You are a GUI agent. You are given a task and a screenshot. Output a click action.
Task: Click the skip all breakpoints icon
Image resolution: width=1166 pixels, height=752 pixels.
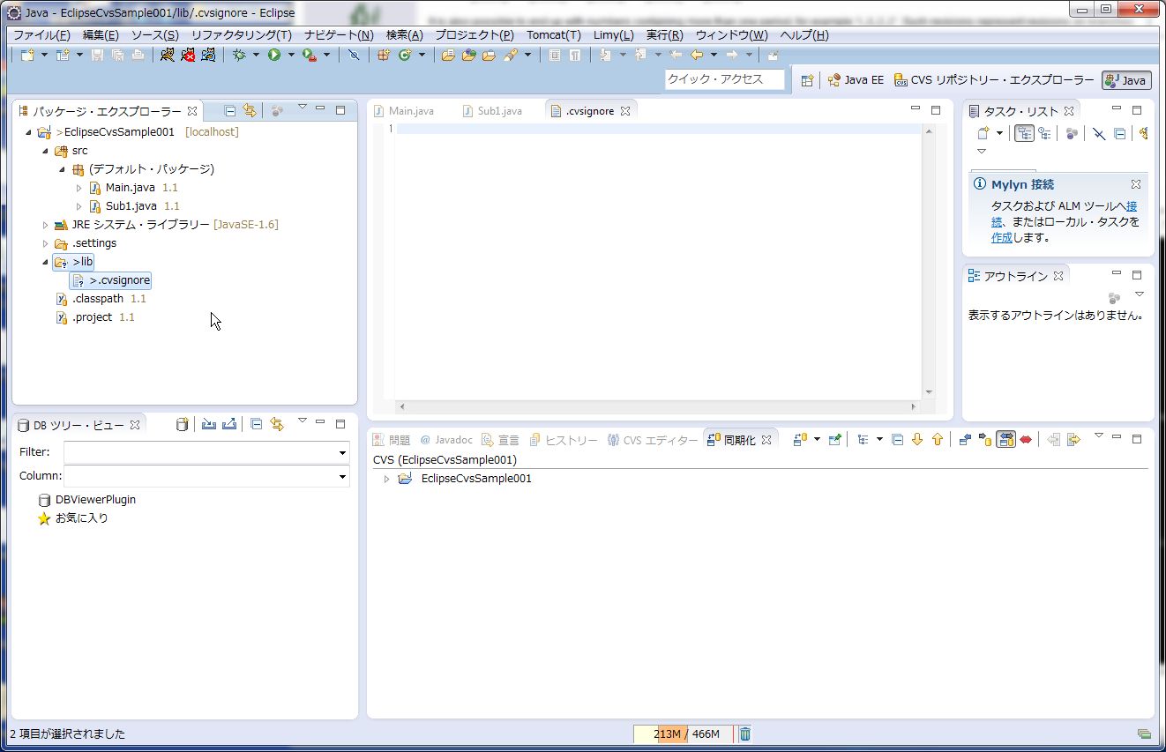tap(354, 55)
